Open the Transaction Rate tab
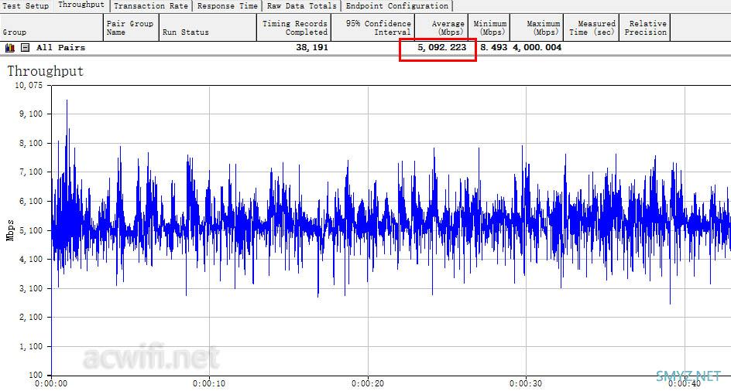This screenshot has height=391, width=731. click(151, 6)
